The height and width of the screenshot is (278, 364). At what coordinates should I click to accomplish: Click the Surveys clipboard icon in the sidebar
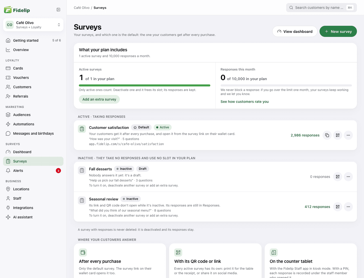8,161
